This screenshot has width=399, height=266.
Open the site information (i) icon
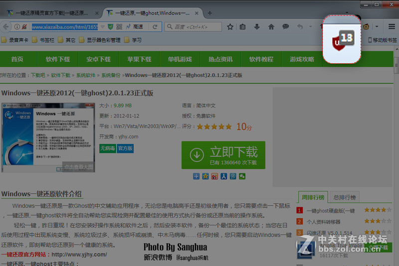17,27
